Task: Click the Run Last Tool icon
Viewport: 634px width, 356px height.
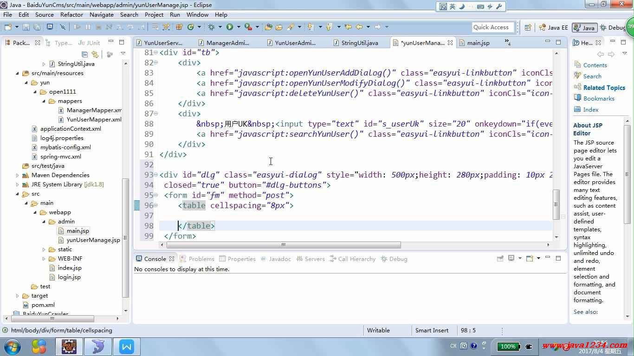Action: (x=248, y=27)
